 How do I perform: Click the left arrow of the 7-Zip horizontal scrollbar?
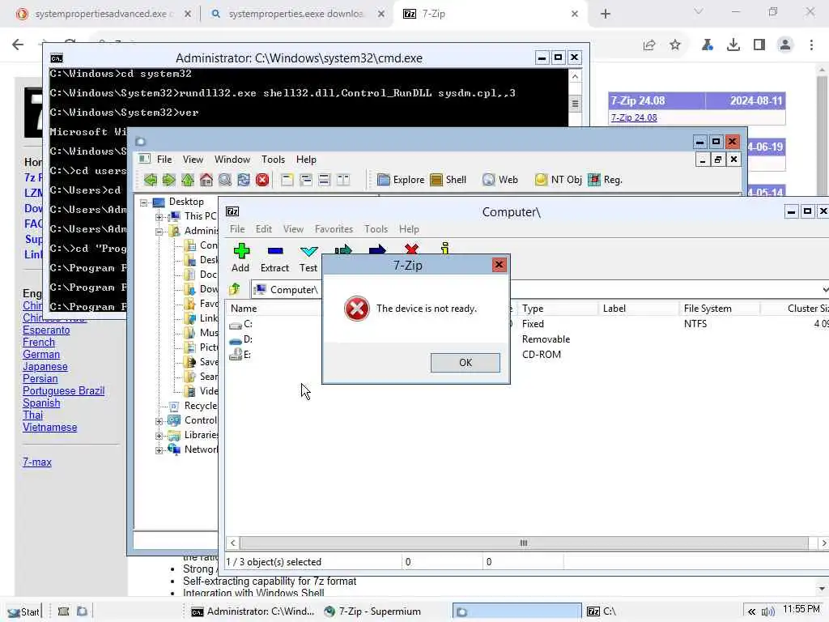coord(232,543)
